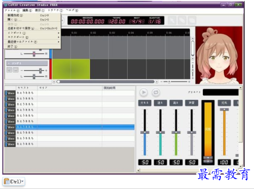Click timeline zoom plus icon
254x189 pixels.
189,82
